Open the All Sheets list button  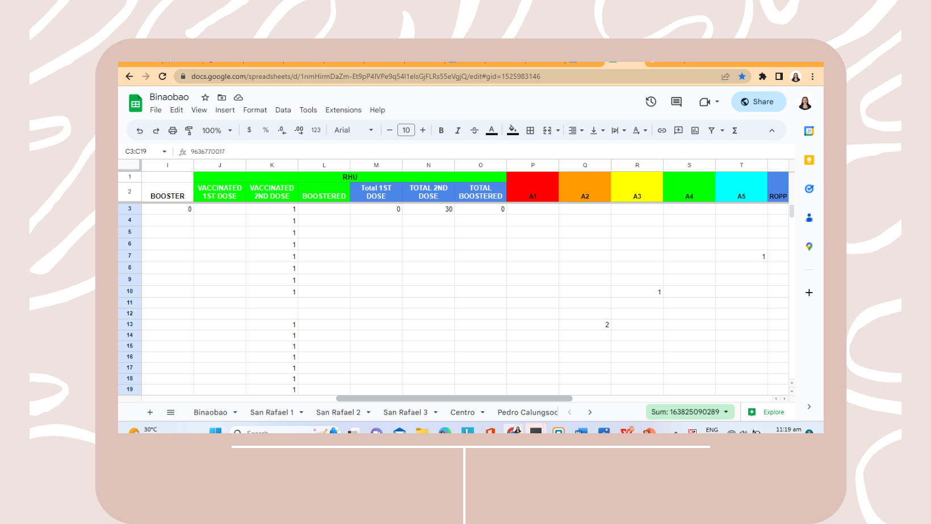tap(170, 412)
